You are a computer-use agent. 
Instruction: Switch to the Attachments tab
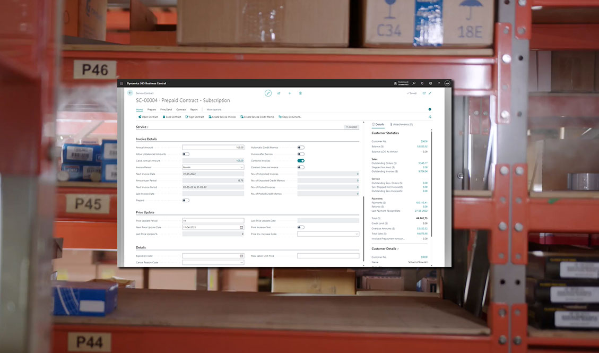coord(401,124)
